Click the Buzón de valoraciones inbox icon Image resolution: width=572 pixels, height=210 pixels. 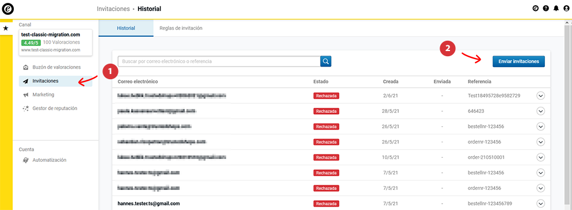[25, 67]
